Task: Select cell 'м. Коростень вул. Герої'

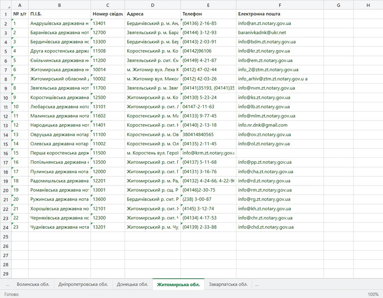Action: 153,153
